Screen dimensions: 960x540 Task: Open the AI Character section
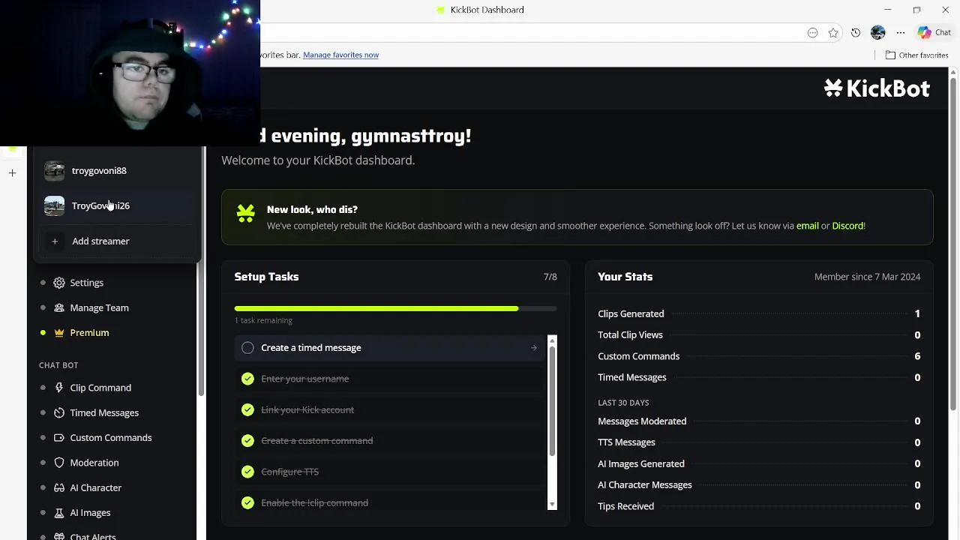96,487
